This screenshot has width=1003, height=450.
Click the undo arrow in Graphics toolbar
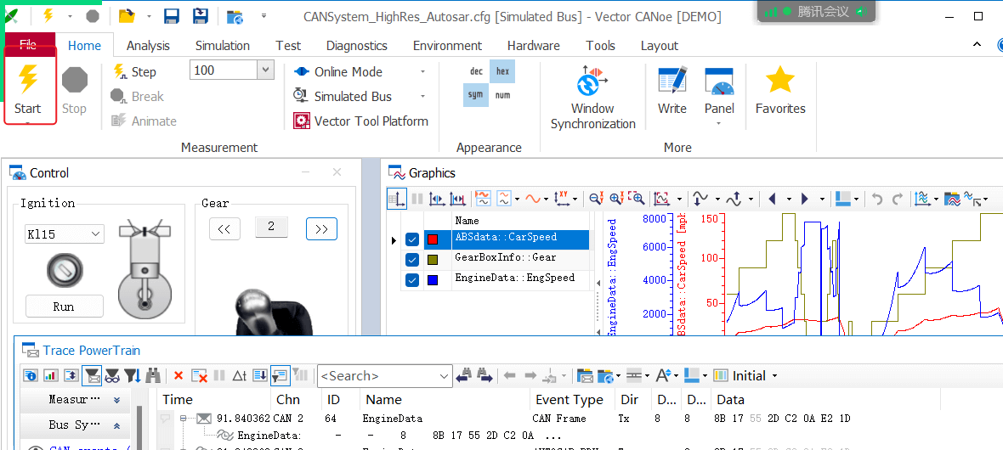click(x=877, y=199)
